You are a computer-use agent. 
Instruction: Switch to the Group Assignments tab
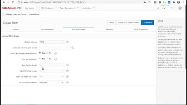[x=141, y=29]
